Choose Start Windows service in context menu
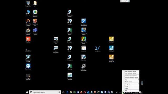 pyautogui.click(x=130, y=72)
